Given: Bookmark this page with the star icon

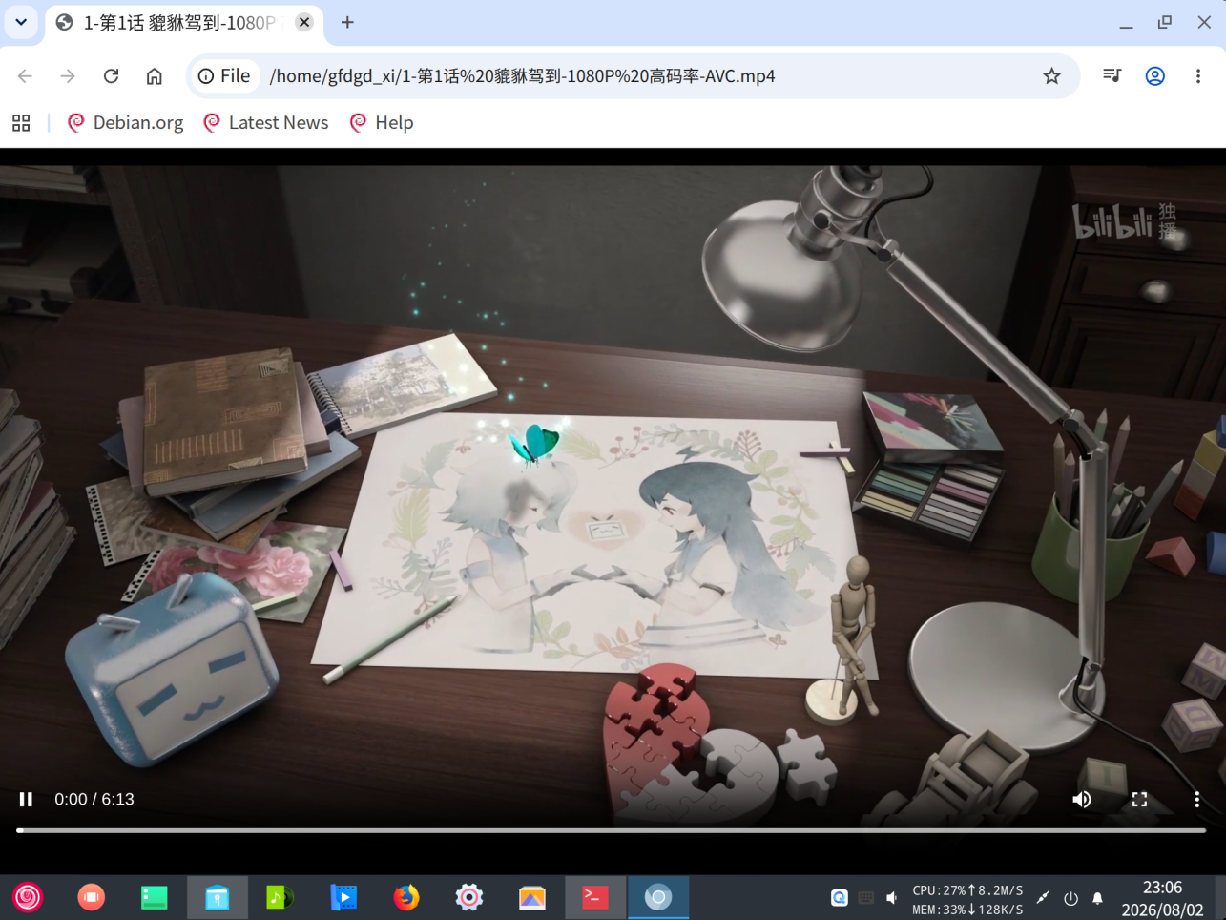Looking at the screenshot, I should click(1051, 76).
